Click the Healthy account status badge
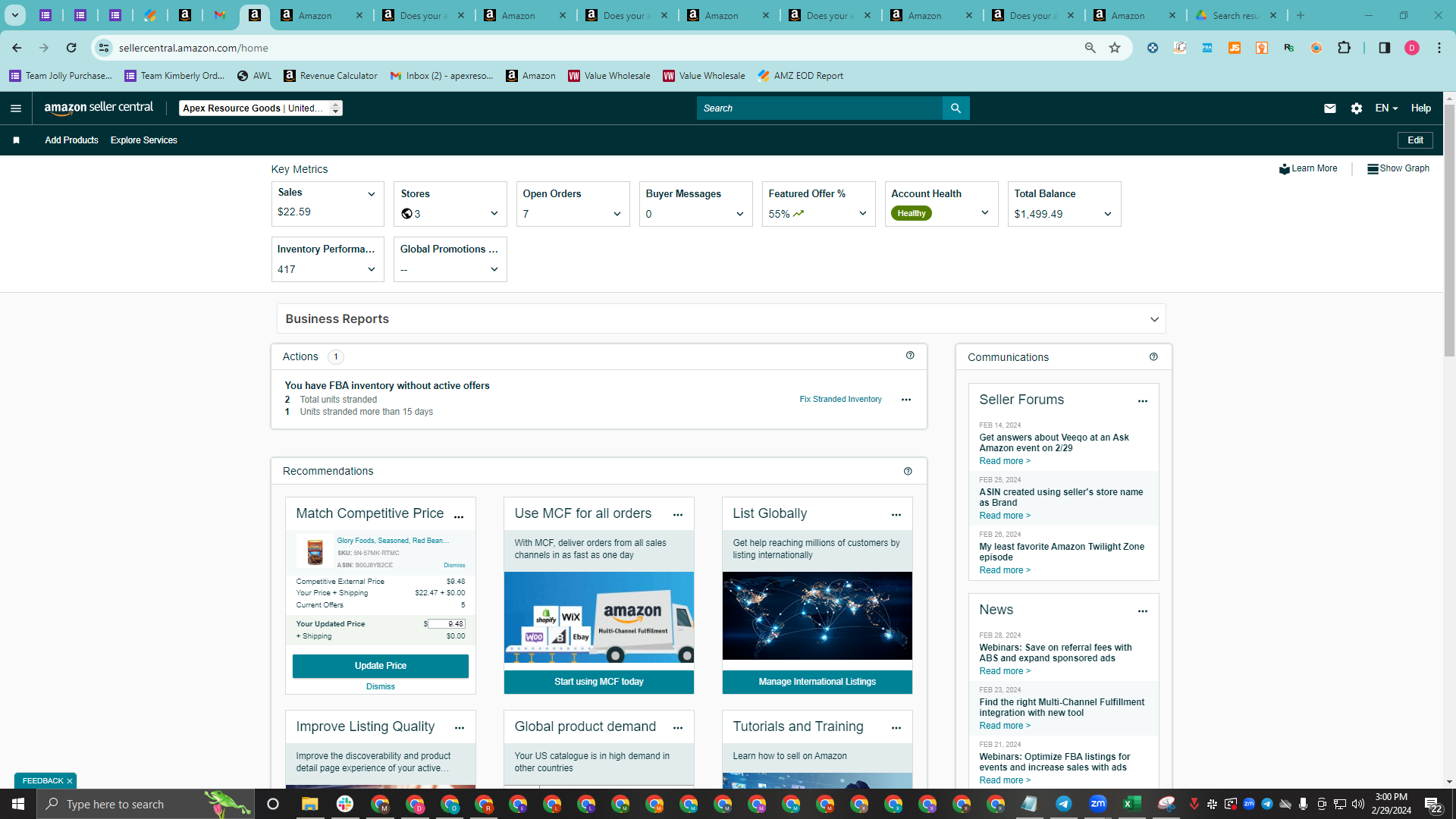This screenshot has width=1456, height=819. 912,214
